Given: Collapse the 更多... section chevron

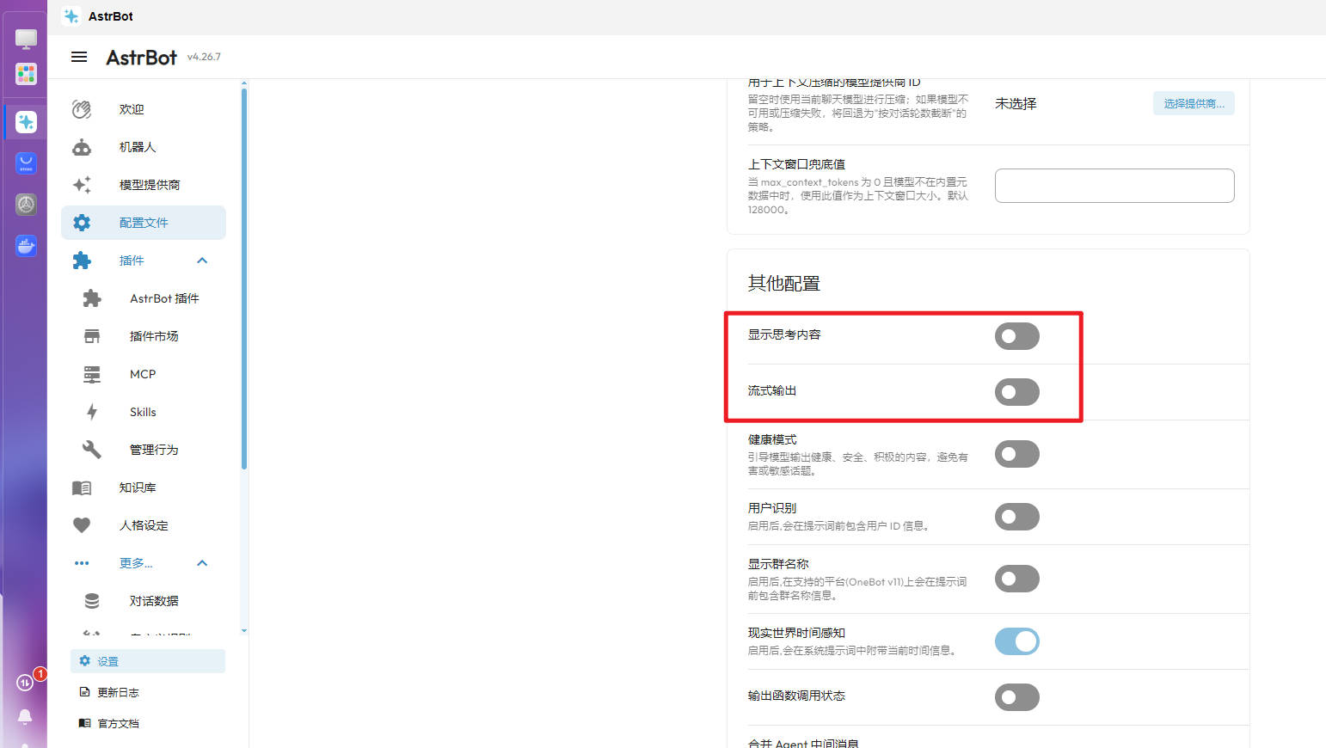Looking at the screenshot, I should 202,563.
